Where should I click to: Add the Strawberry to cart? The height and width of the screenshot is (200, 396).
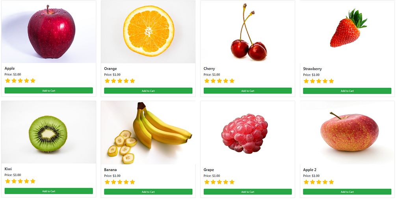pyautogui.click(x=347, y=91)
